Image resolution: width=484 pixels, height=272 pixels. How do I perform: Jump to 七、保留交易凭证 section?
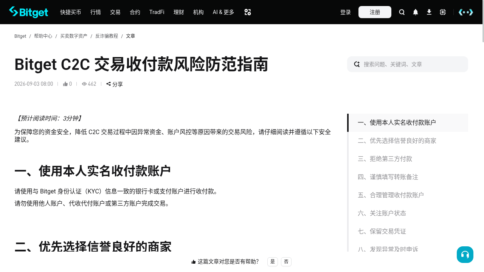tap(408, 232)
